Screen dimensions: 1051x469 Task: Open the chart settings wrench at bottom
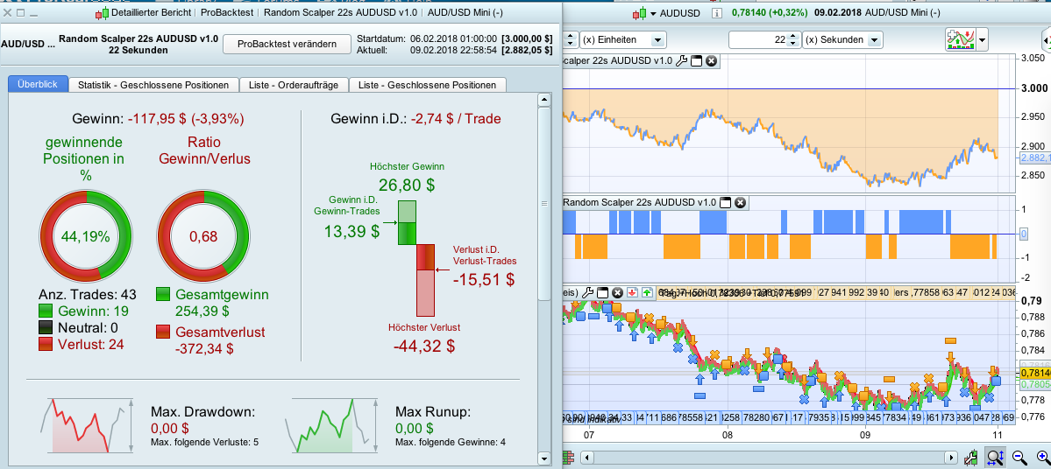click(970, 458)
